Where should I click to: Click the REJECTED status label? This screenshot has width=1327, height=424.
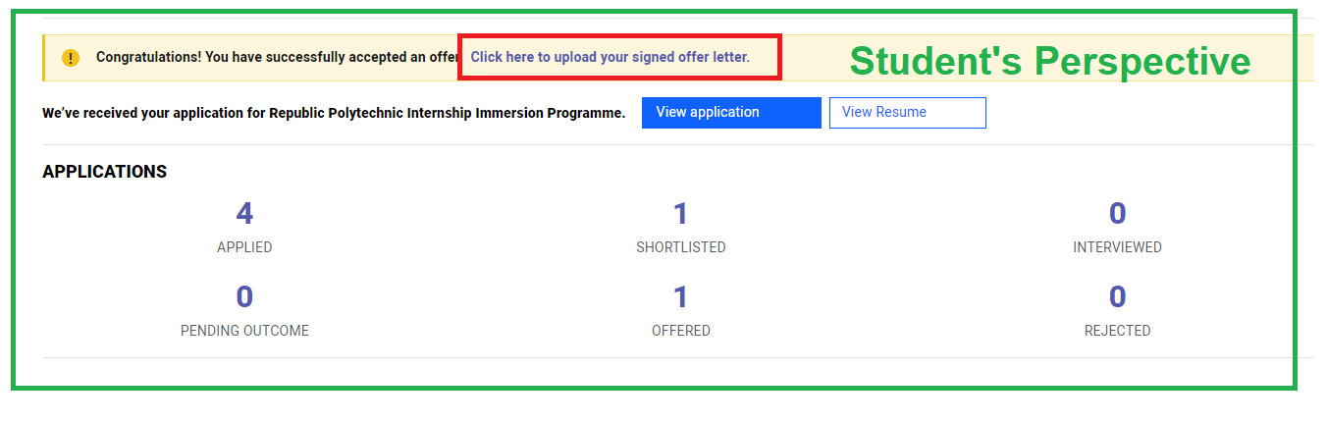click(x=1117, y=331)
